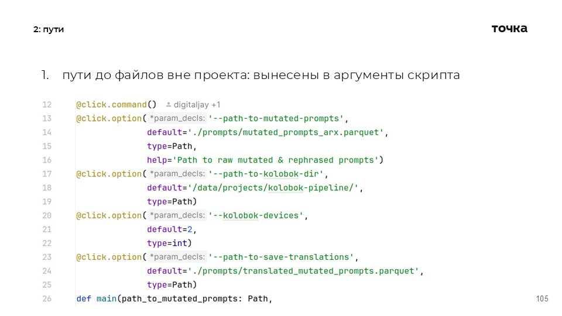Viewport: 562px width, 316px height.
Task: Click line number 23 in the gutter
Action: click(47, 257)
